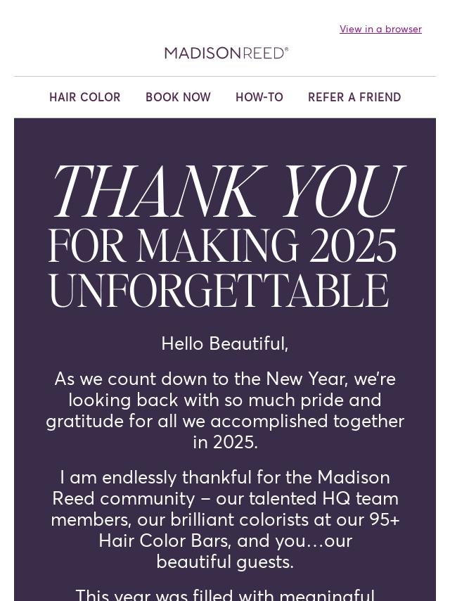
Task: Click the 'in 2025.' text line
Action: click(225, 442)
